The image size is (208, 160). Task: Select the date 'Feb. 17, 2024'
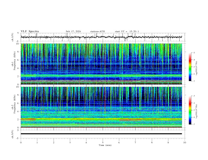[x=73, y=31]
